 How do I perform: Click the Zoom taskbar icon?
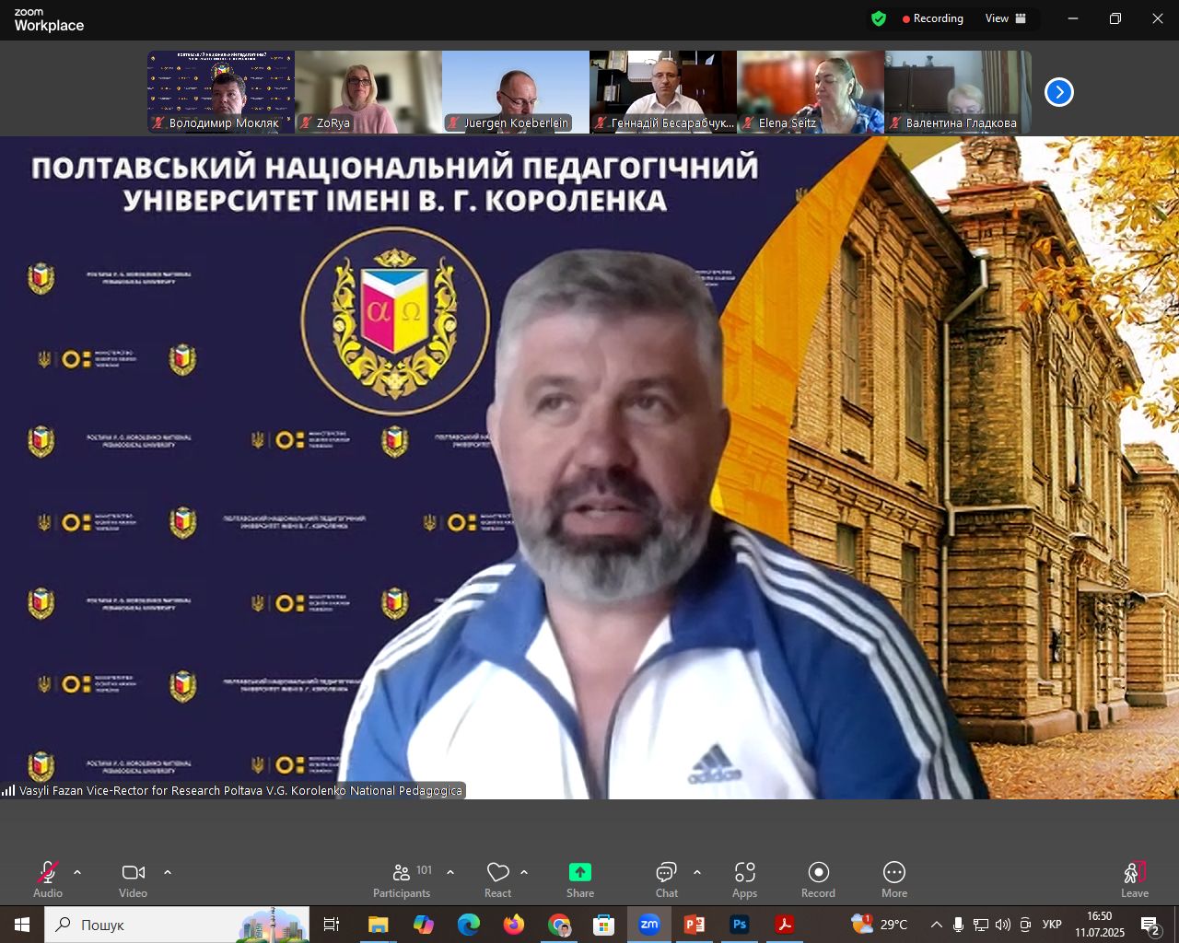(x=649, y=925)
